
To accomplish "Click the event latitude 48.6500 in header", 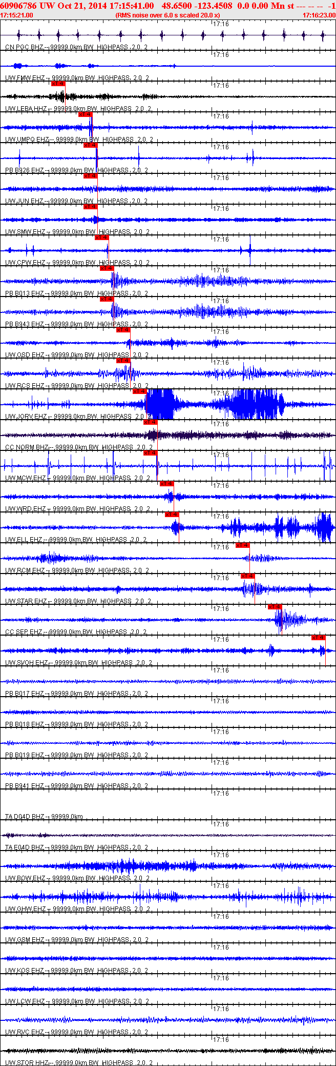I will (x=177, y=6).
